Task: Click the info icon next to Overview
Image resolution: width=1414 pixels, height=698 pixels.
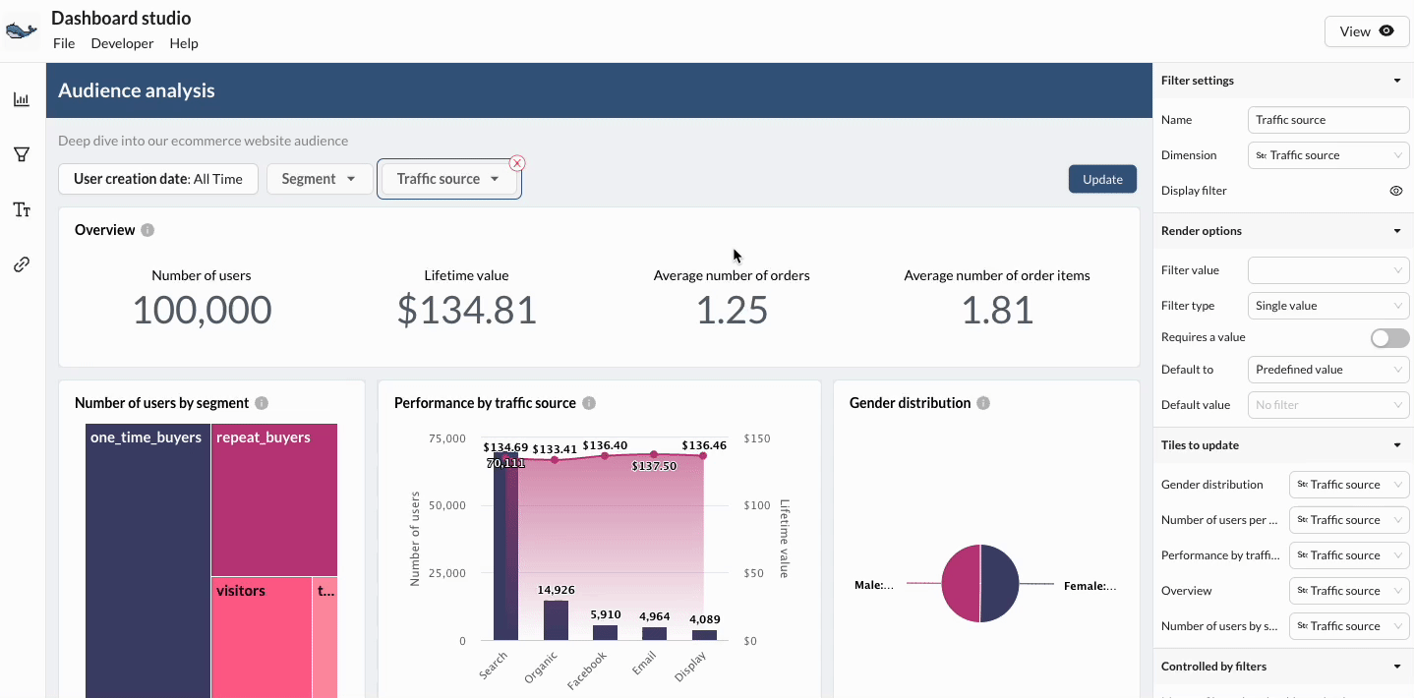Action: (x=147, y=230)
